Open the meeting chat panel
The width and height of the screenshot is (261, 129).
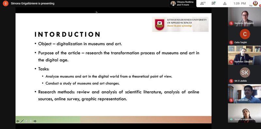click(213, 3)
